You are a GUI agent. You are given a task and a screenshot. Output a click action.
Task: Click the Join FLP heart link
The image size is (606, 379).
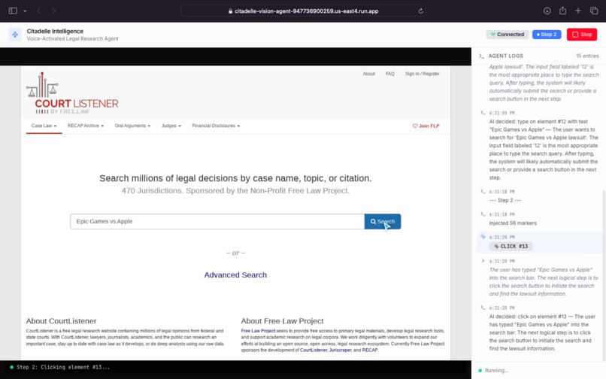coord(426,126)
